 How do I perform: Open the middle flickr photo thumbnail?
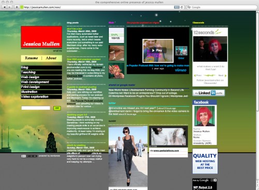[x=117, y=53]
